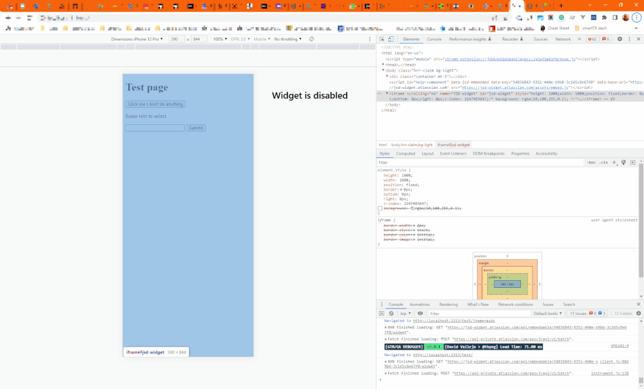Open the Rendering drawer tab
Image resolution: width=644 pixels, height=389 pixels.
click(x=448, y=305)
